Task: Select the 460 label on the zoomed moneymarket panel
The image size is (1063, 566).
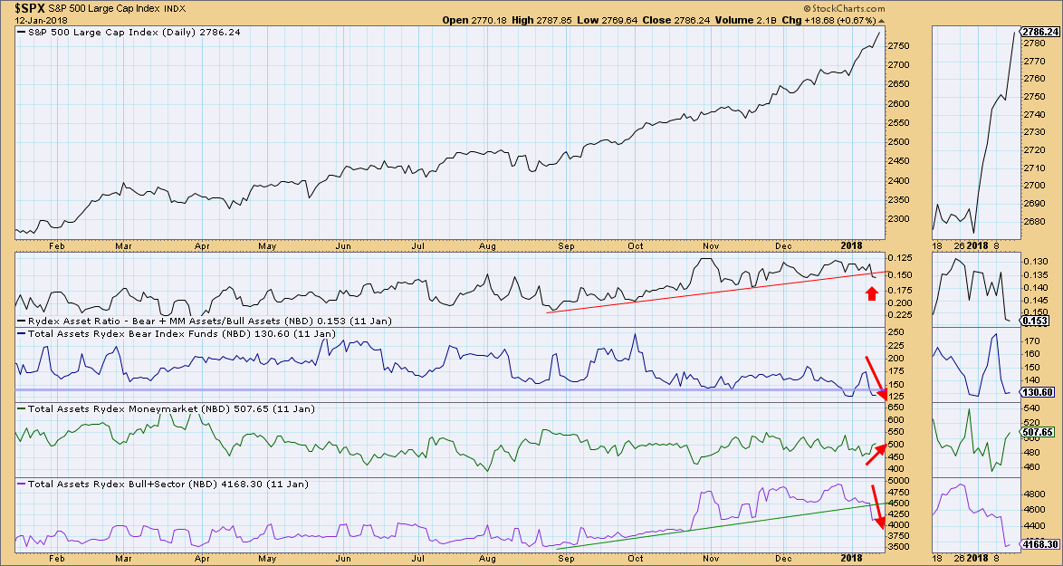Action: tap(1032, 467)
